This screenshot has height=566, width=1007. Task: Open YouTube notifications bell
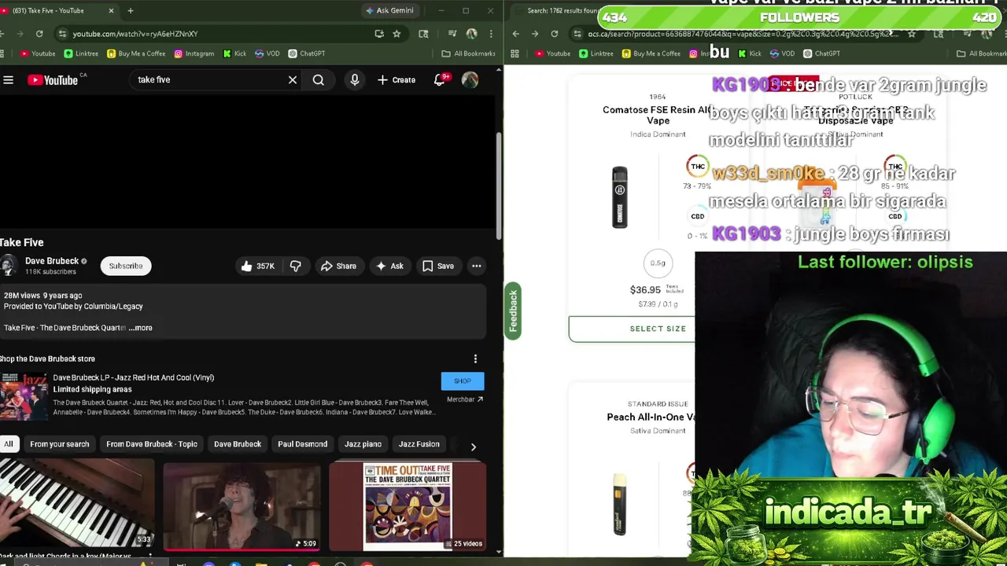(x=440, y=79)
